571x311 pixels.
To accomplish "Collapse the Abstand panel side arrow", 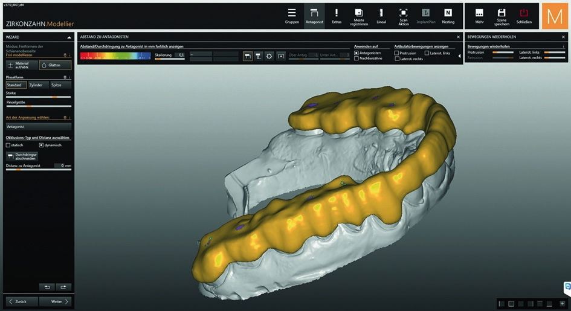I will click(x=459, y=56).
